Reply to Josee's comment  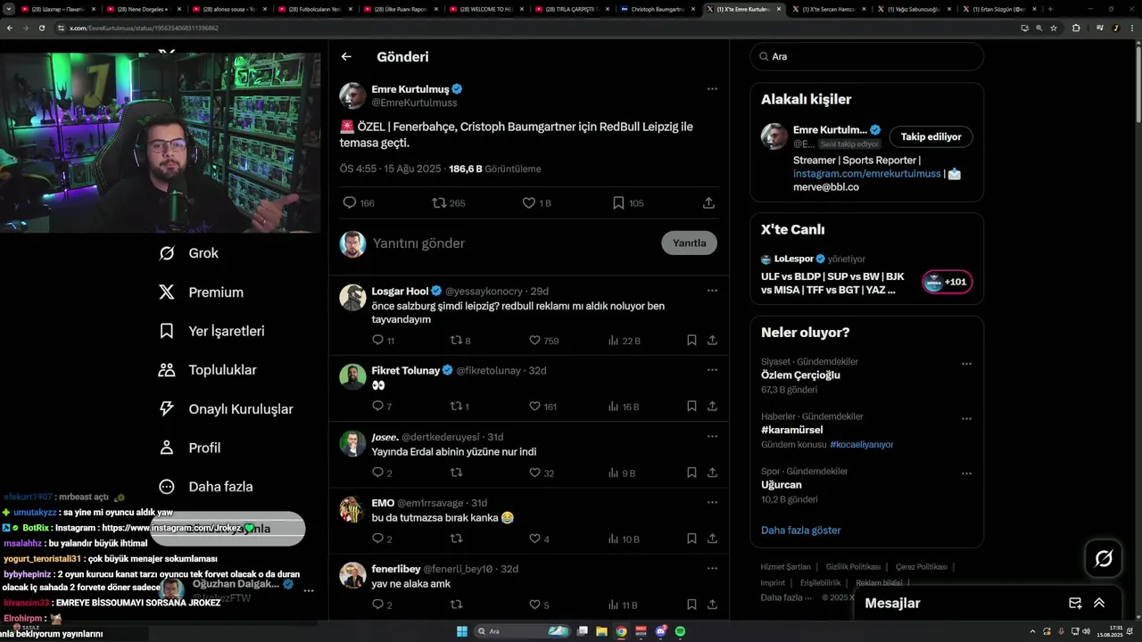point(377,473)
